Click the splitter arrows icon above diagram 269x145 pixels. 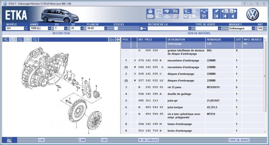click(x=118, y=40)
